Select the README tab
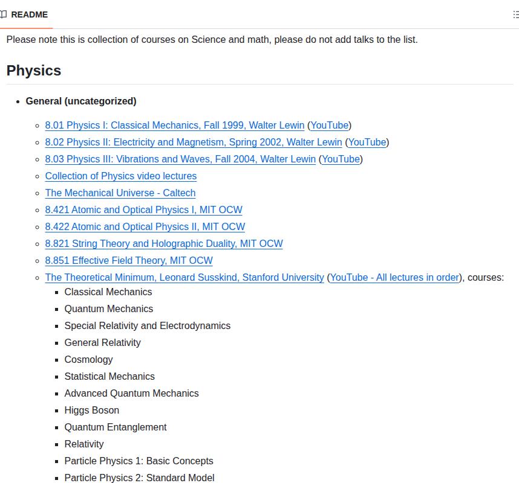 tap(26, 14)
